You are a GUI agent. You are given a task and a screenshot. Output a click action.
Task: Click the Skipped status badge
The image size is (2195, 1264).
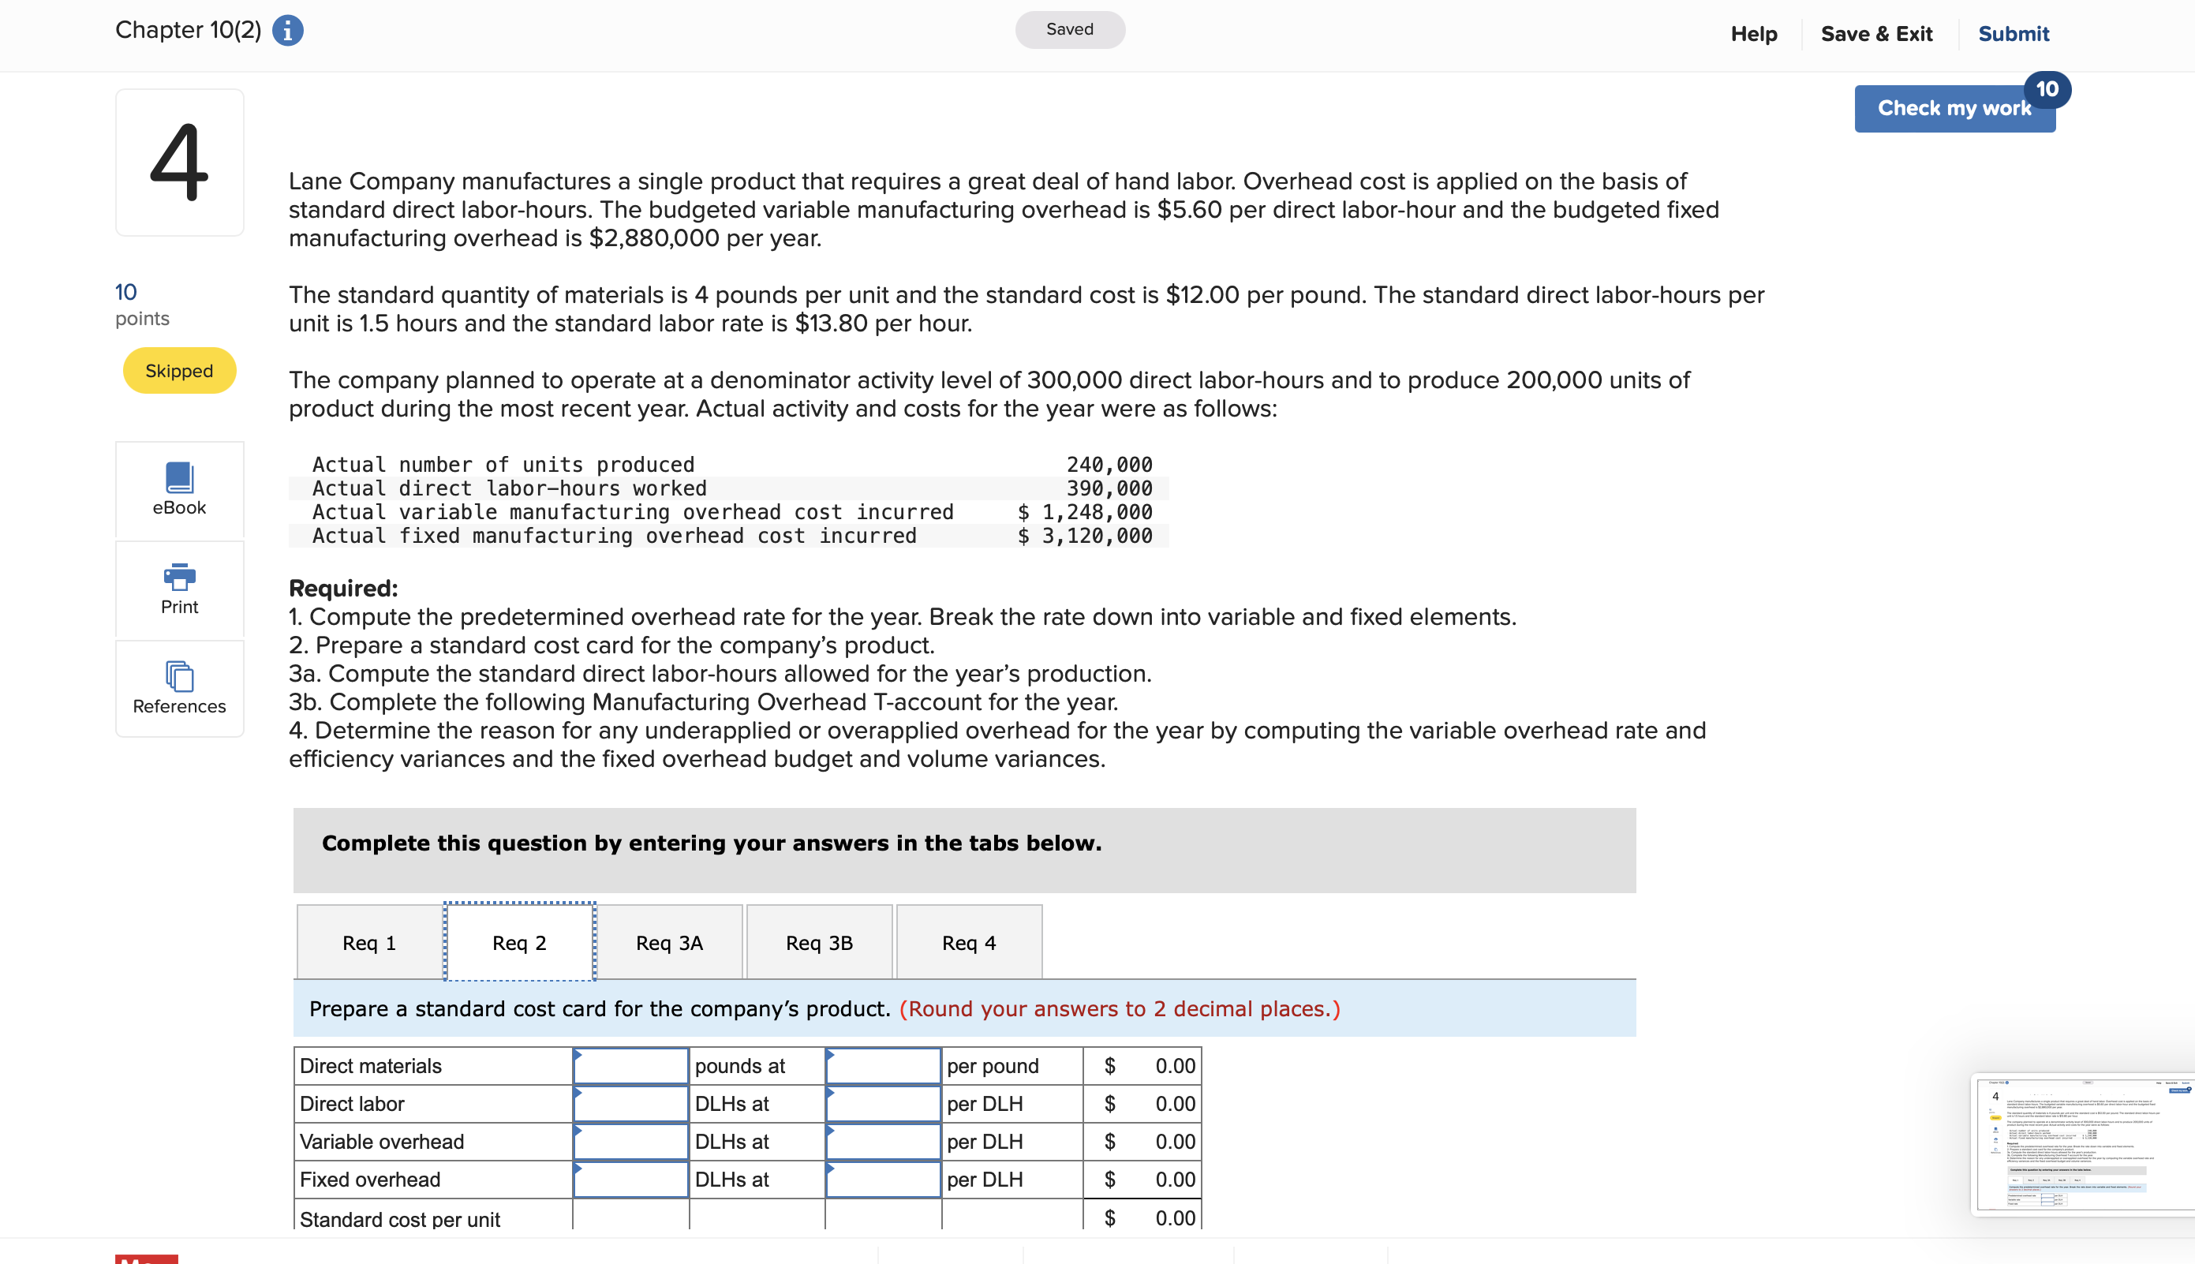pyautogui.click(x=178, y=370)
